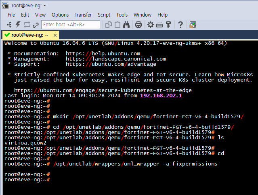258x195 pixels.
Task: Focus the Enter host input field
Action: 71,25
